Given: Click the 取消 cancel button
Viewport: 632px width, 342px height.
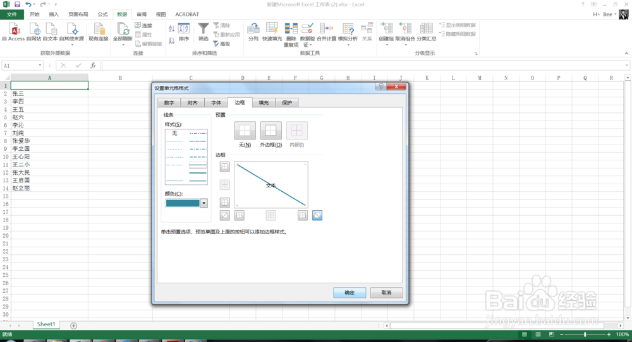Looking at the screenshot, I should [386, 293].
